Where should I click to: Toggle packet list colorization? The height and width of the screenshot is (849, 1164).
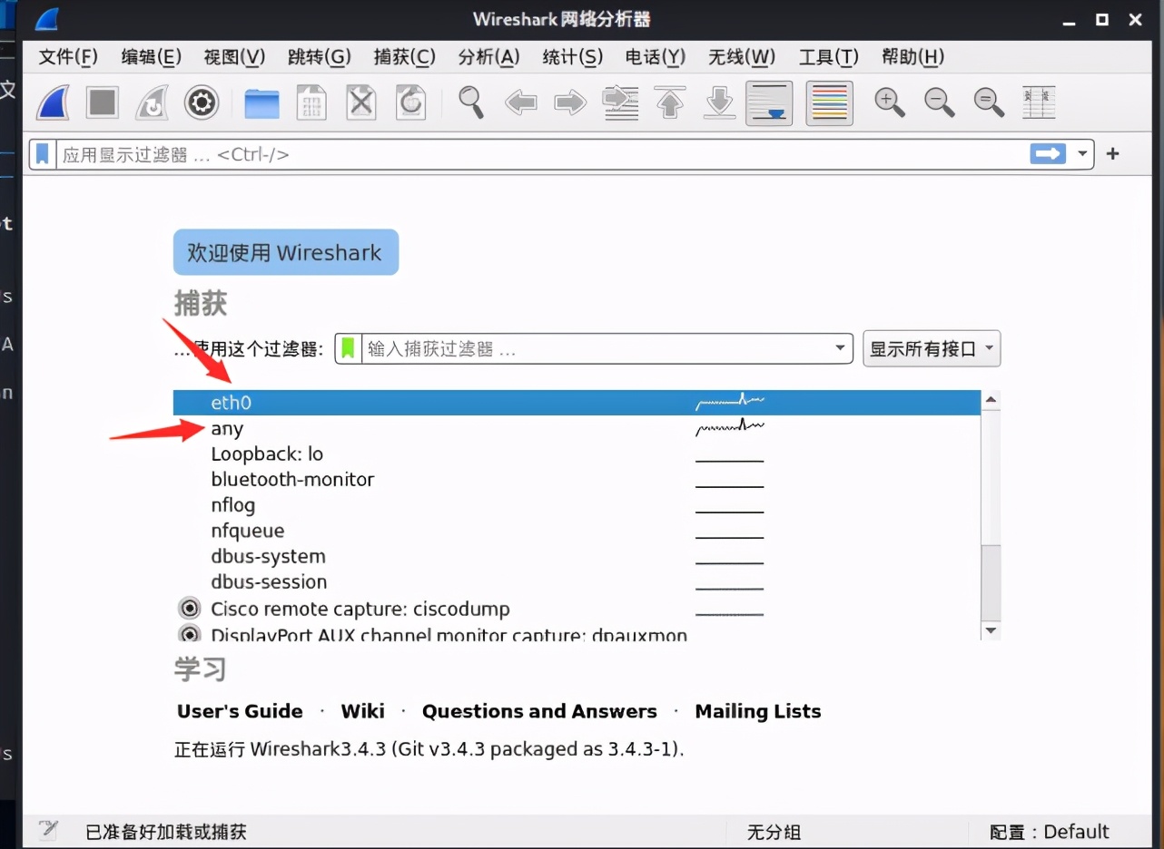pyautogui.click(x=828, y=102)
